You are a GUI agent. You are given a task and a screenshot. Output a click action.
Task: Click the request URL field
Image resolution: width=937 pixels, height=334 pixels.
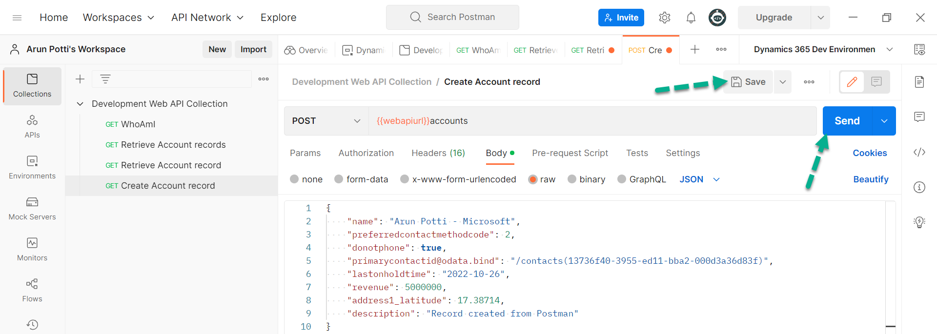pos(592,121)
